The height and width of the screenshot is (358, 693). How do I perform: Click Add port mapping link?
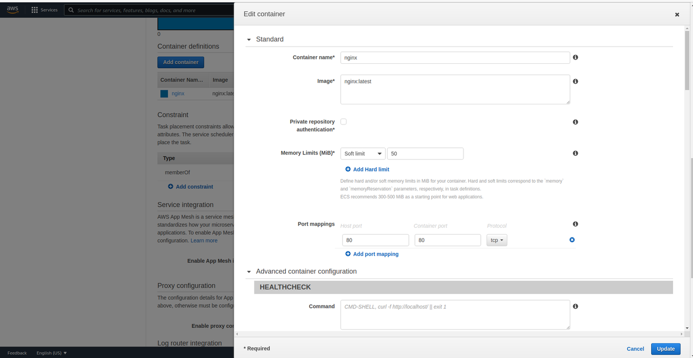pos(372,254)
